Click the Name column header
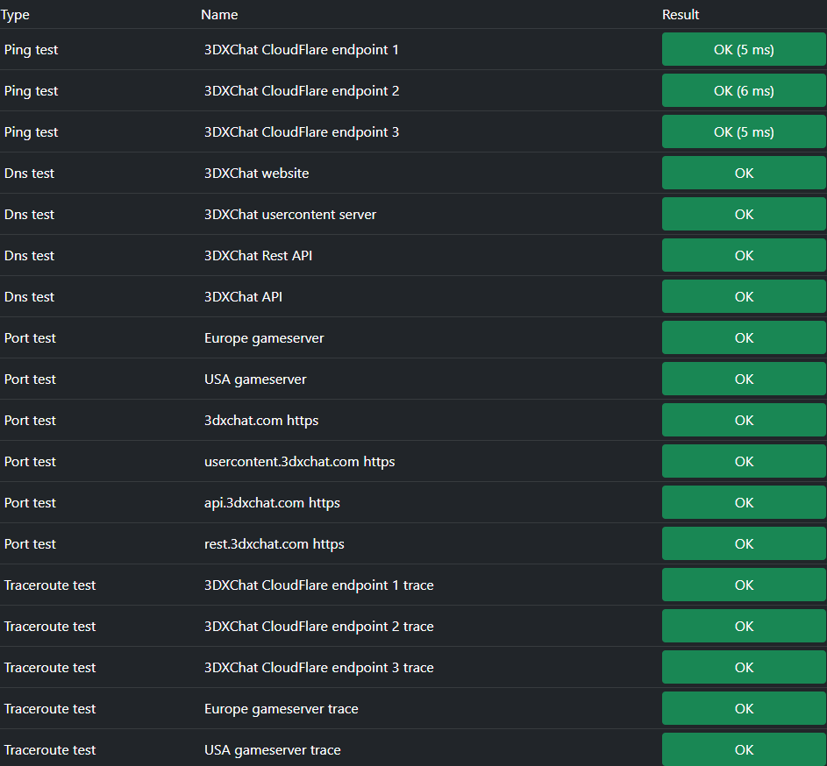The image size is (827, 766). tap(218, 14)
